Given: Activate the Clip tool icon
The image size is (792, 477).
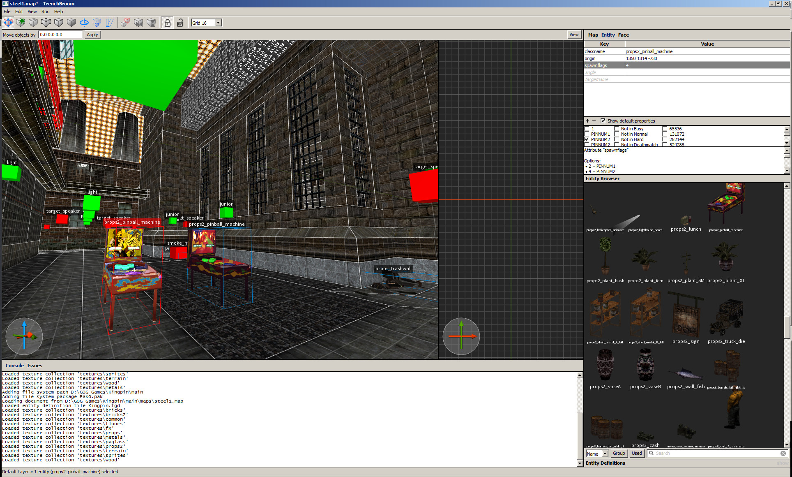Looking at the screenshot, I should tap(33, 23).
